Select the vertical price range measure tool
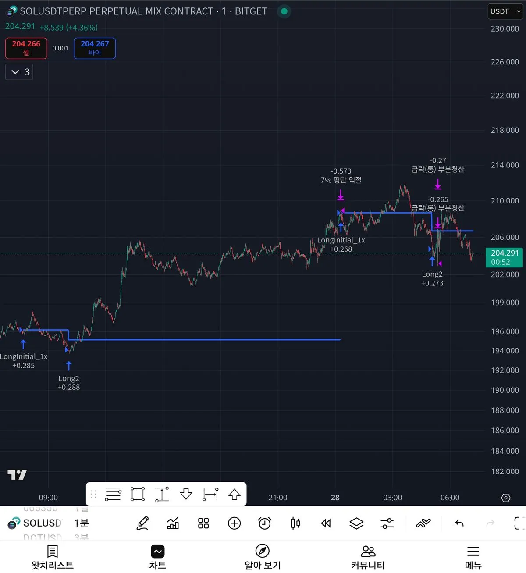The image size is (526, 573). 162,494
